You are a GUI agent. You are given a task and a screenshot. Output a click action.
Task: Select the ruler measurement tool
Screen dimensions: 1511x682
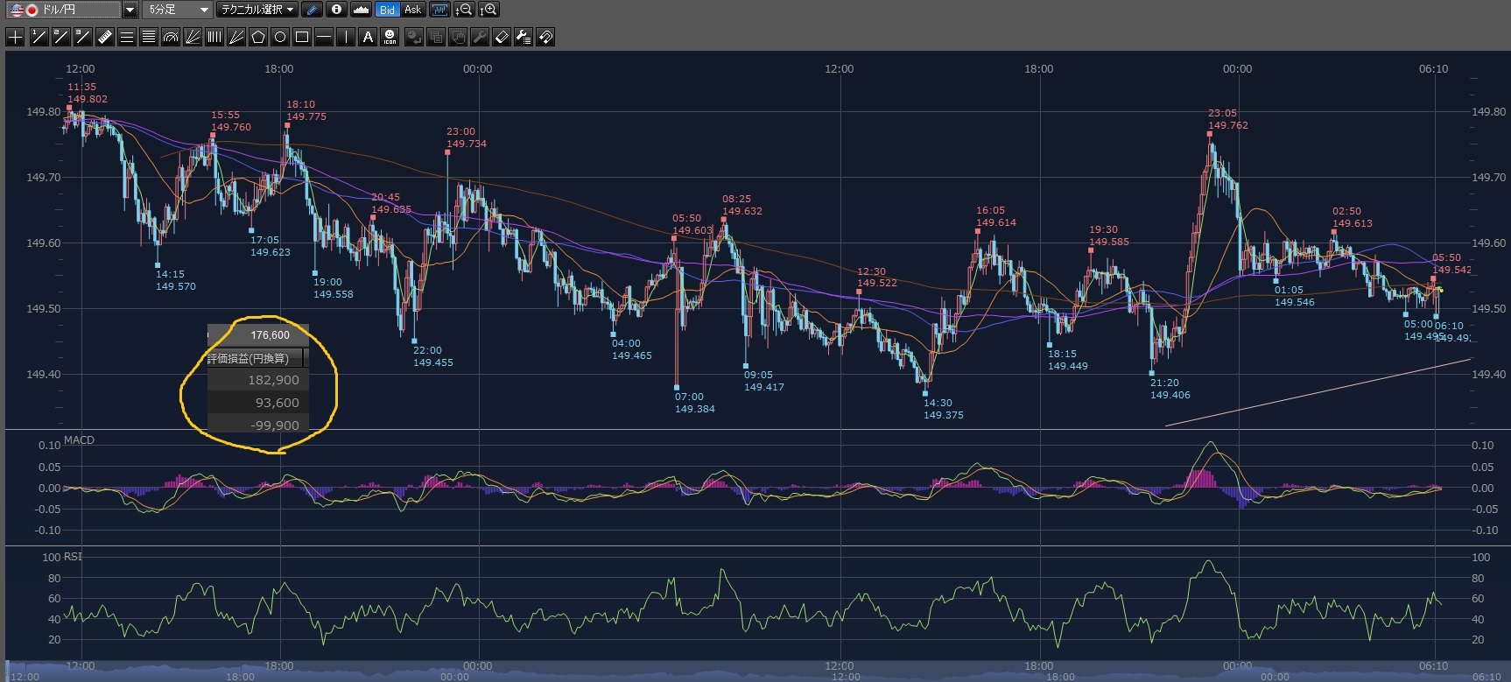104,37
